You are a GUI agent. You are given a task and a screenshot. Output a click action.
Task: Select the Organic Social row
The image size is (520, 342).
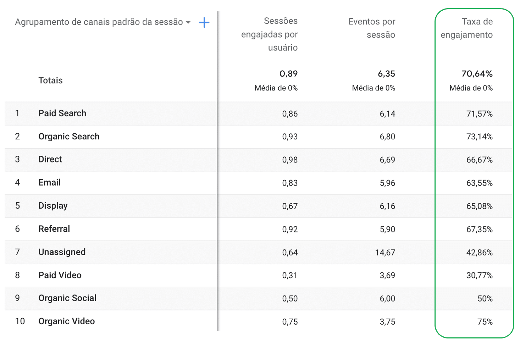(67, 298)
